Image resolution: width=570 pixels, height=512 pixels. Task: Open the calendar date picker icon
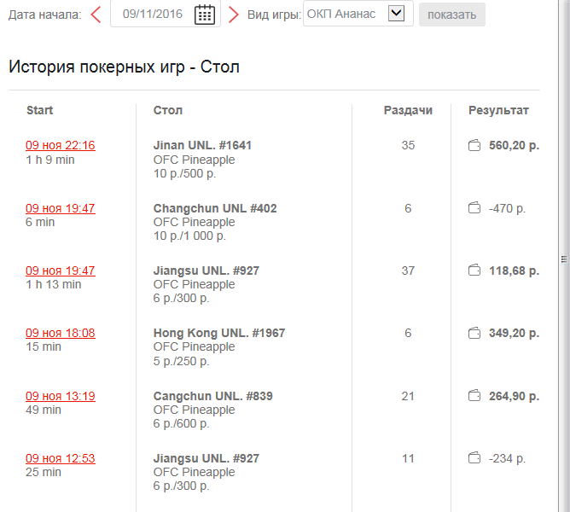pos(205,15)
